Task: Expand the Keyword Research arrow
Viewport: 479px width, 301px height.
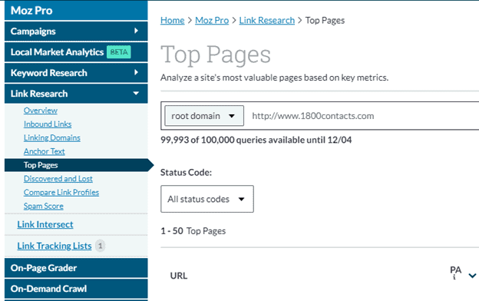Action: 136,72
